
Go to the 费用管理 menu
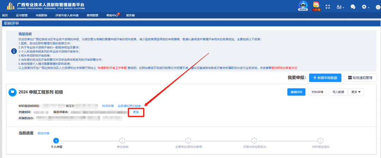tap(92, 15)
